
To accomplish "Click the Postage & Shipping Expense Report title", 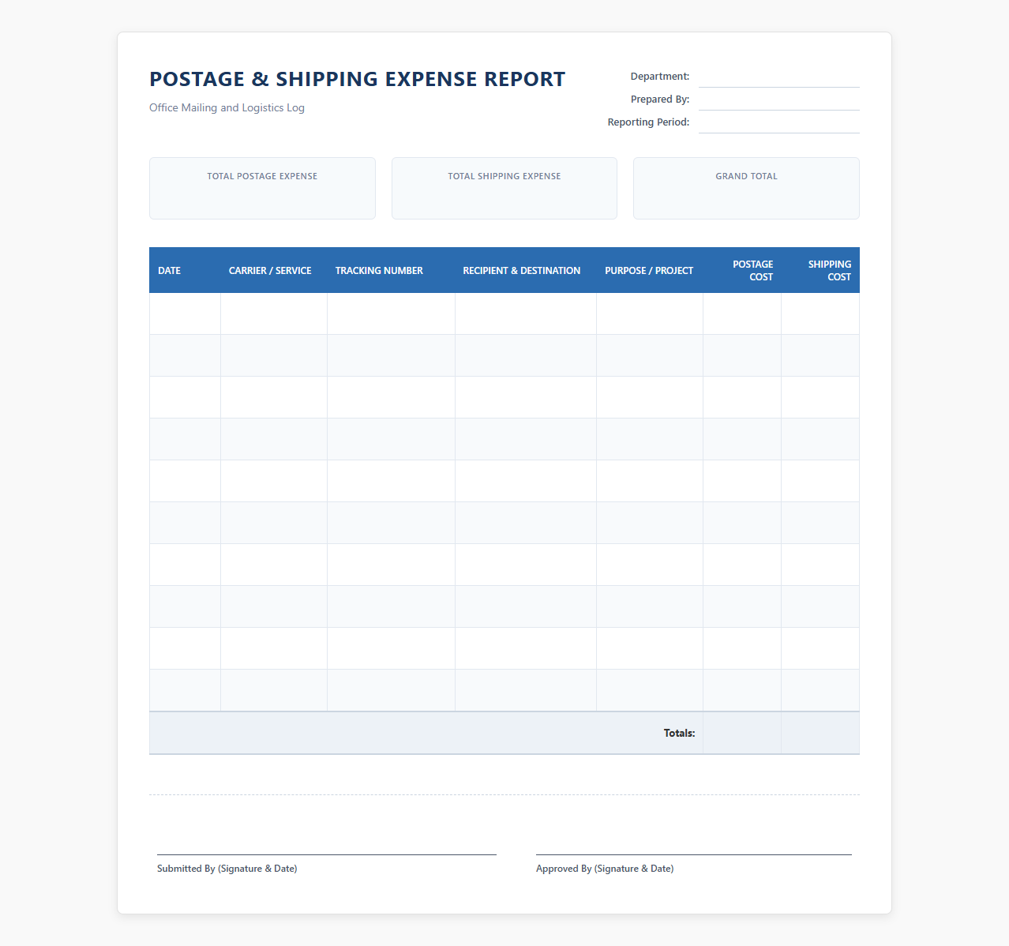I will point(357,79).
